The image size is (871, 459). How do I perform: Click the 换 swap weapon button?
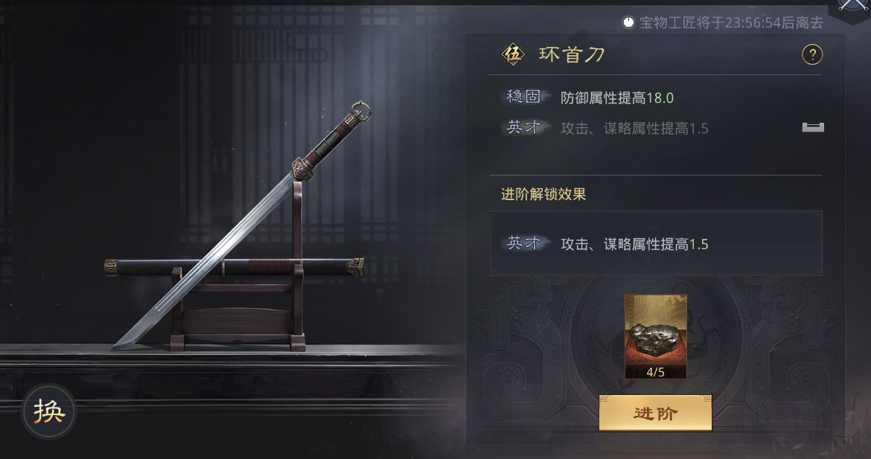[48, 411]
